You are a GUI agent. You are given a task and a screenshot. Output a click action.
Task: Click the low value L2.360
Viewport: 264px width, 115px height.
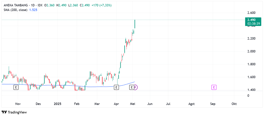[73, 5]
